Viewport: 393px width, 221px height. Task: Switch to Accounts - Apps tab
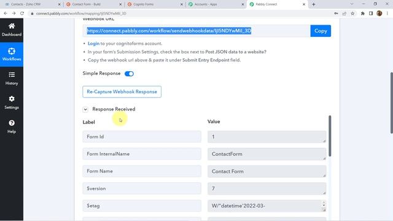(x=216, y=4)
